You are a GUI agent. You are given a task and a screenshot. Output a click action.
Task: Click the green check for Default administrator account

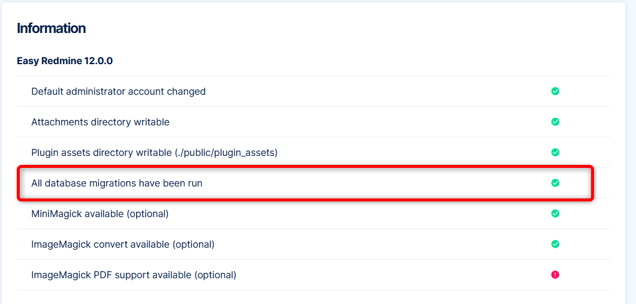555,91
